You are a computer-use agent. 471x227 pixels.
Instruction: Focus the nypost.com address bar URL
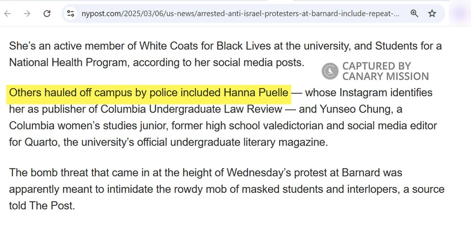click(x=240, y=14)
